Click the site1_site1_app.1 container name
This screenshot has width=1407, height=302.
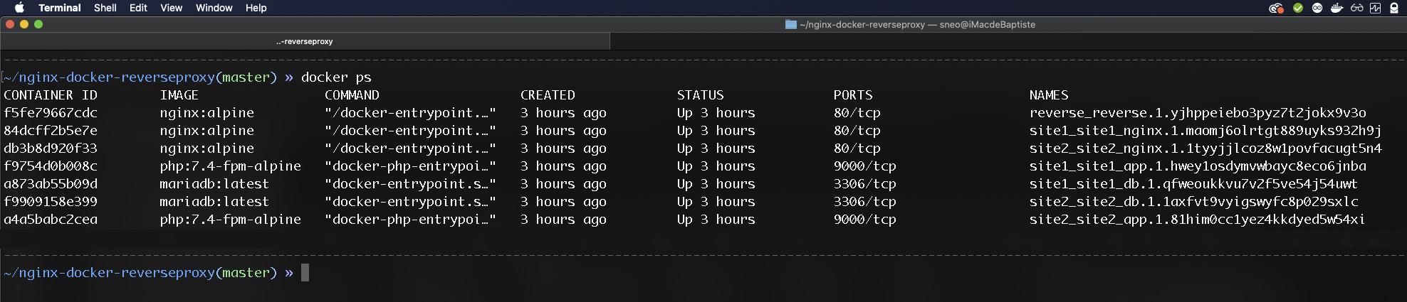click(1198, 166)
